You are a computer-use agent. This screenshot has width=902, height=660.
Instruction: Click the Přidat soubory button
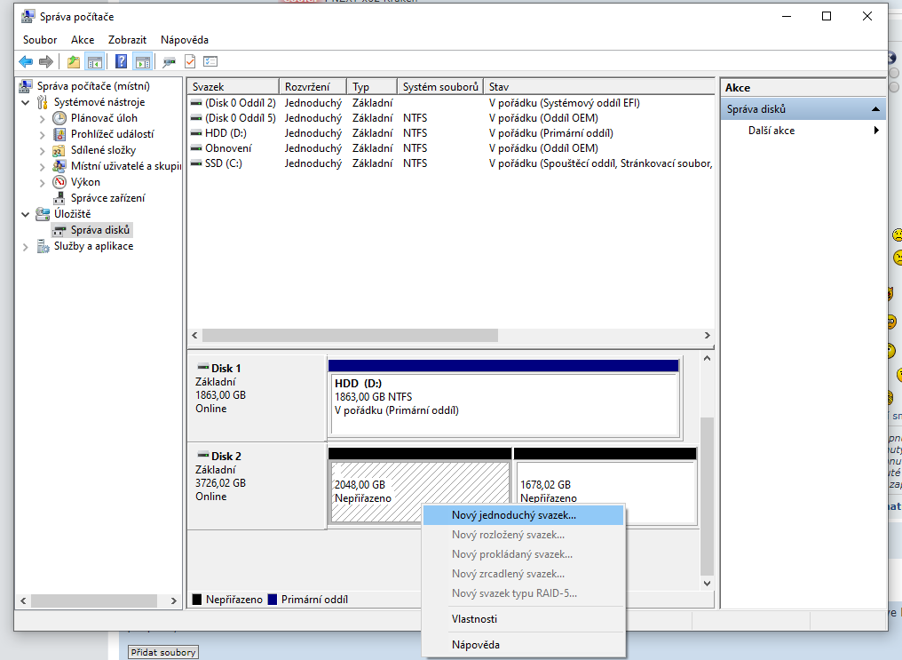(163, 652)
